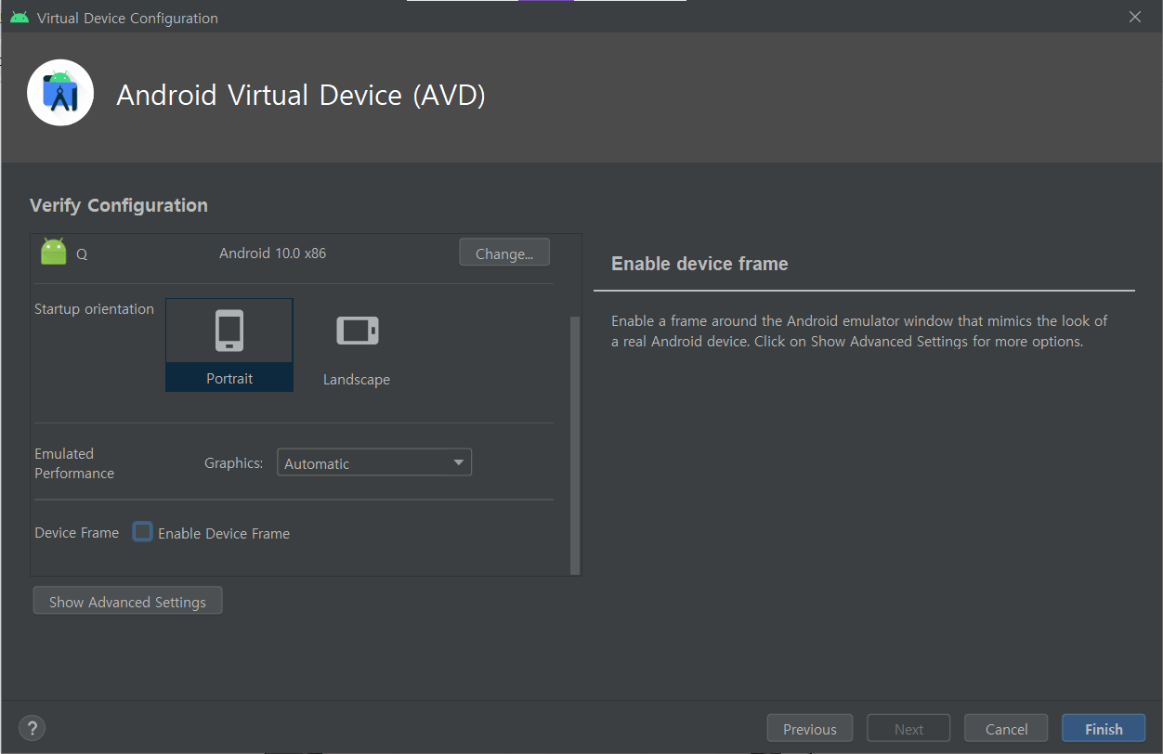The width and height of the screenshot is (1163, 754).
Task: Click the 'Enable device frame' help heading
Action: 699,264
